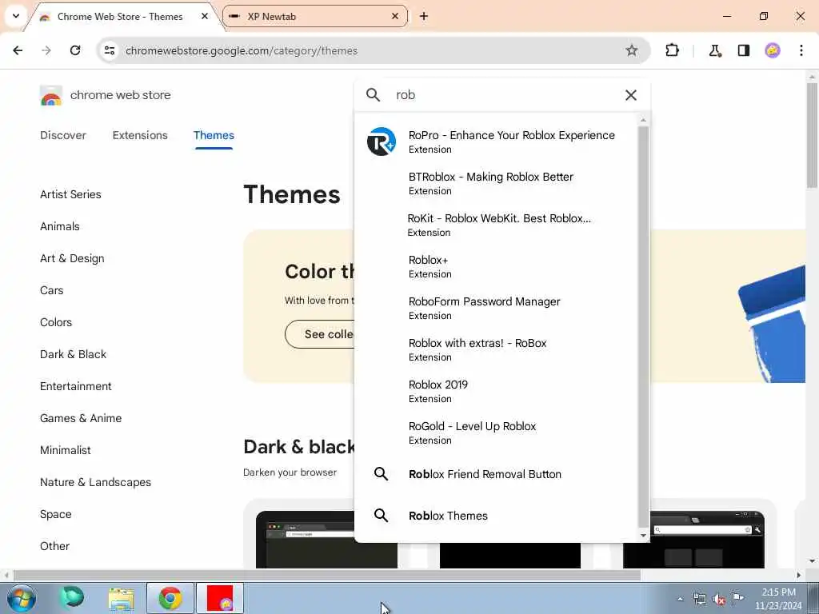This screenshot has width=819, height=614.
Task: Open a new browser tab
Action: click(424, 16)
